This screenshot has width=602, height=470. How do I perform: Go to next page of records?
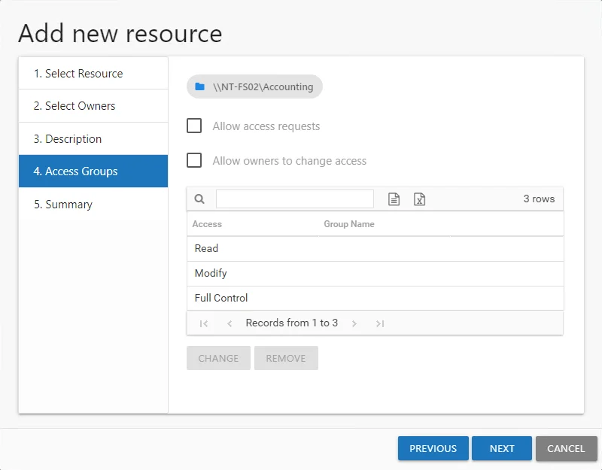click(354, 323)
